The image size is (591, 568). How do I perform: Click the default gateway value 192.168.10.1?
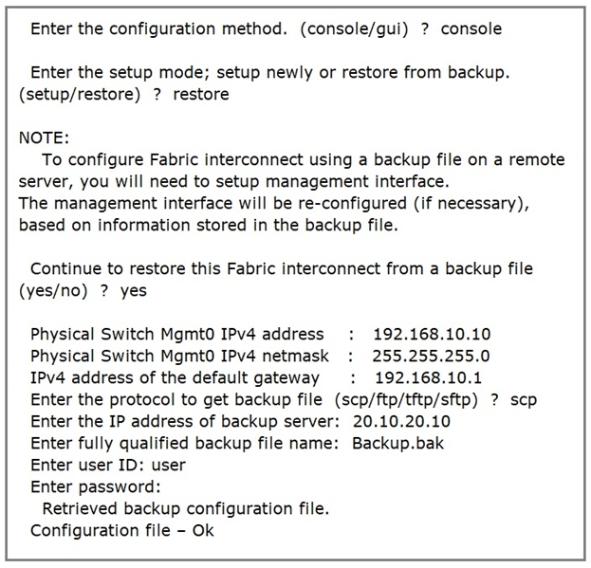[x=429, y=377]
